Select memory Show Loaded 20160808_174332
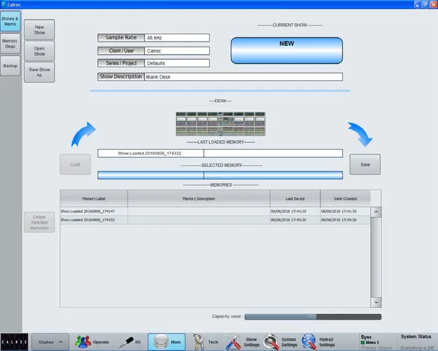The width and height of the screenshot is (438, 351). (x=216, y=220)
